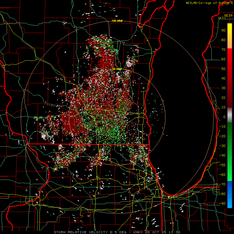Click the 0 knot label on the scale
234x234 pixels.
224,117
